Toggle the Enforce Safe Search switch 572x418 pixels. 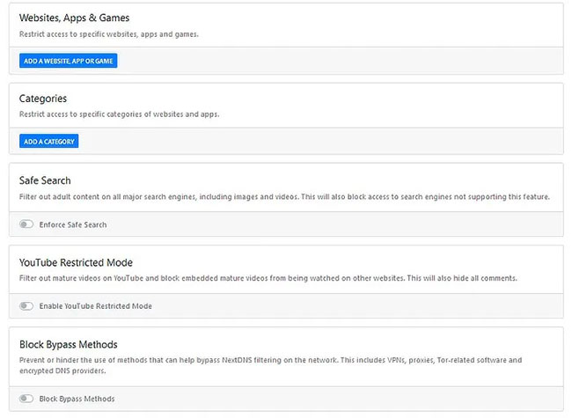tap(26, 224)
